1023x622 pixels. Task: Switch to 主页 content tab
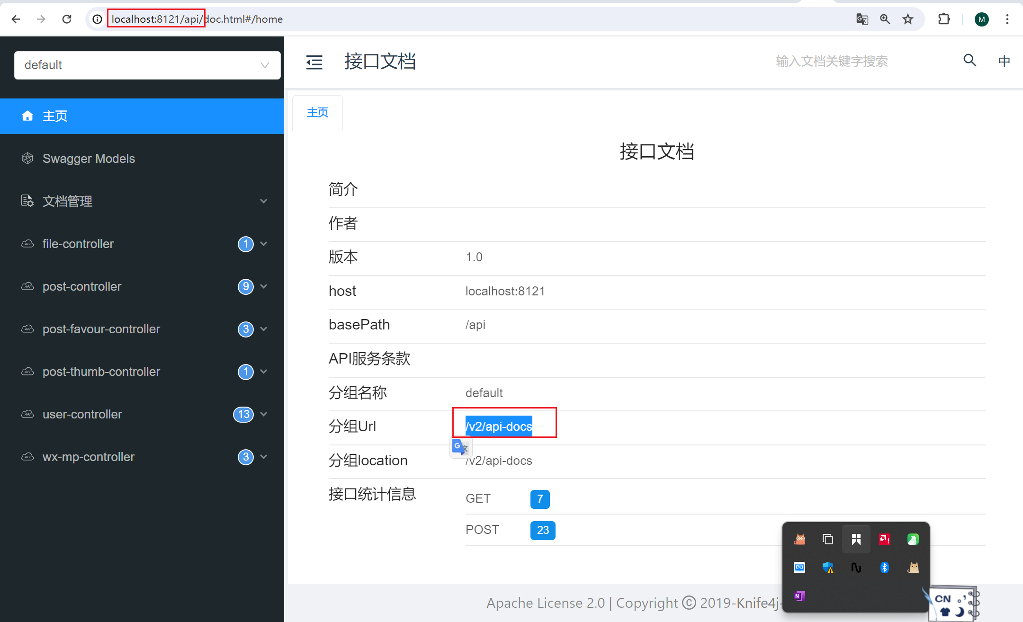tap(317, 113)
